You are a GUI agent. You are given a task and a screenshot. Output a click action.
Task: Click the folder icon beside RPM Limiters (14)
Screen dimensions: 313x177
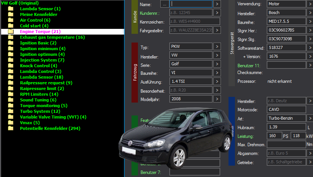pos(11,94)
